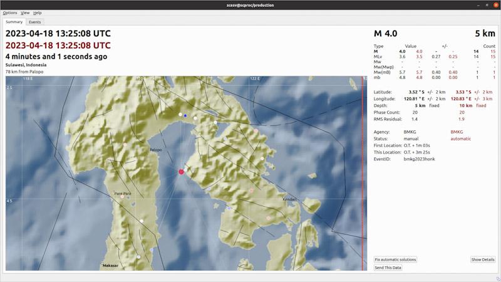
Task: Open the Help menu
Action: [38, 13]
